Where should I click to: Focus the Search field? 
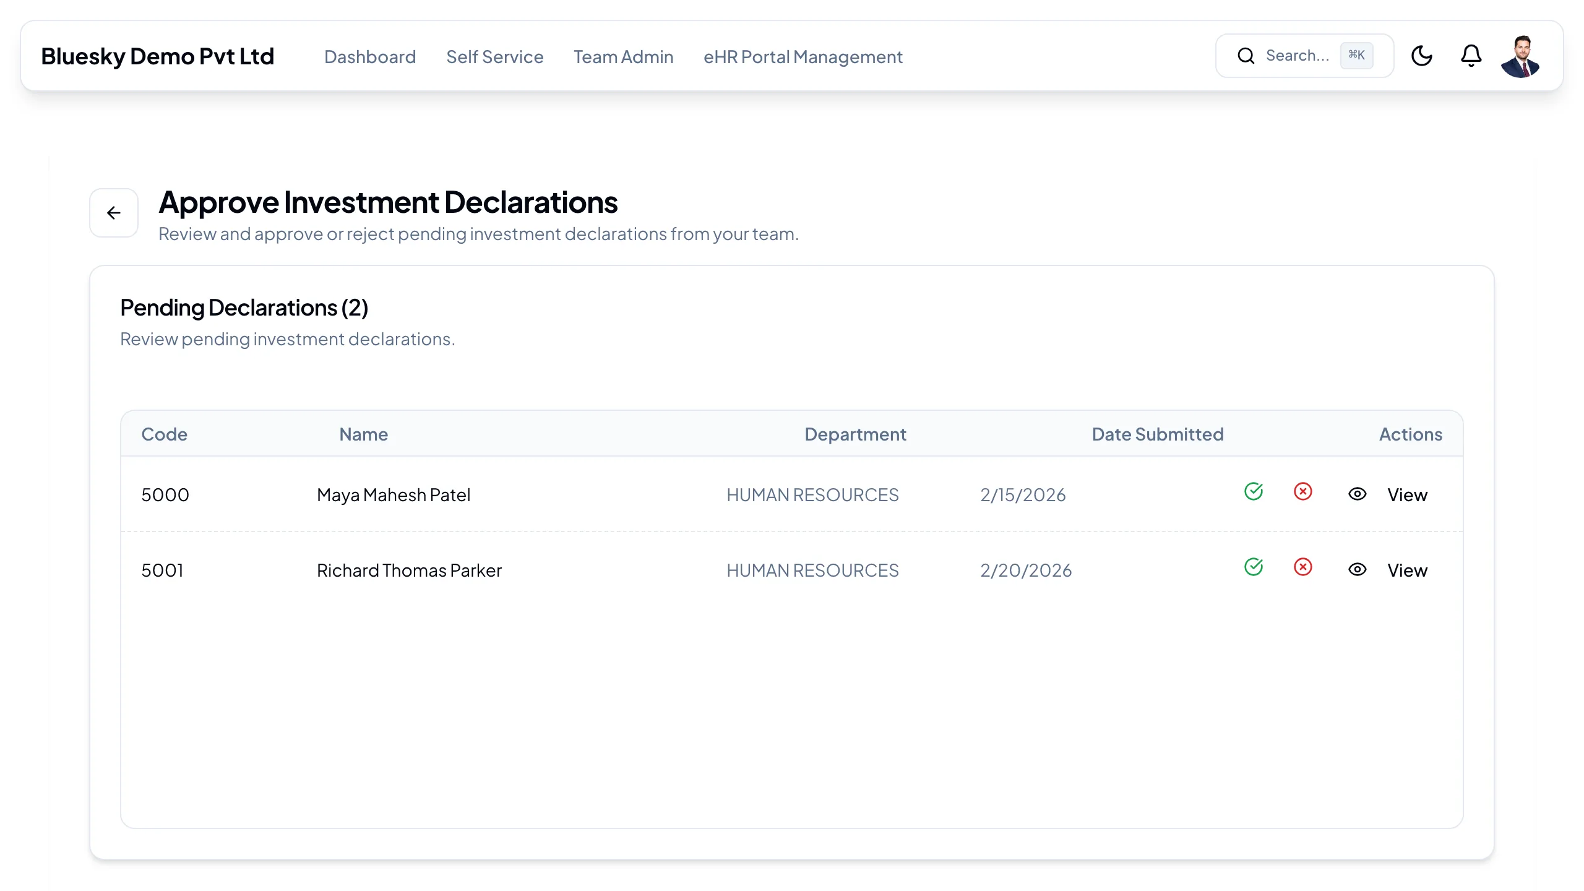tap(1304, 56)
